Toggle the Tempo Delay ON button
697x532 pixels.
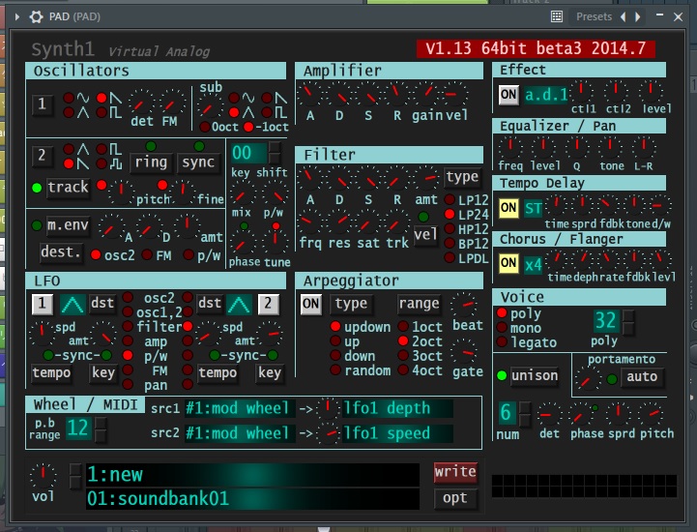pyautogui.click(x=508, y=208)
